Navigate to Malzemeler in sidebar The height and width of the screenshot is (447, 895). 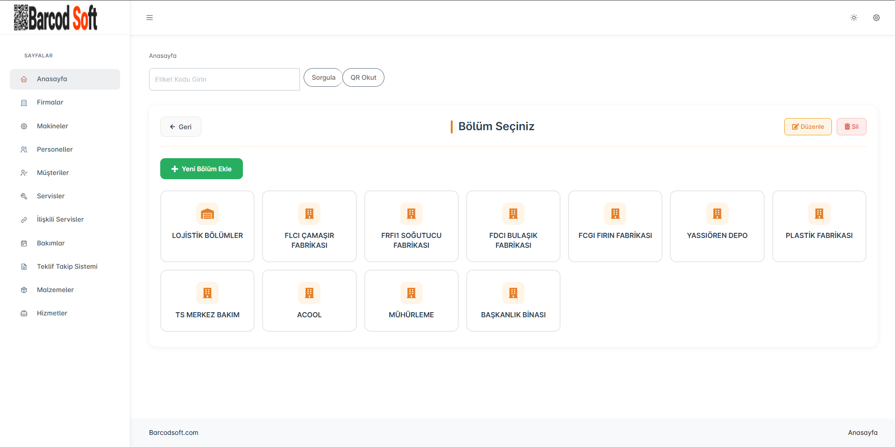[55, 290]
